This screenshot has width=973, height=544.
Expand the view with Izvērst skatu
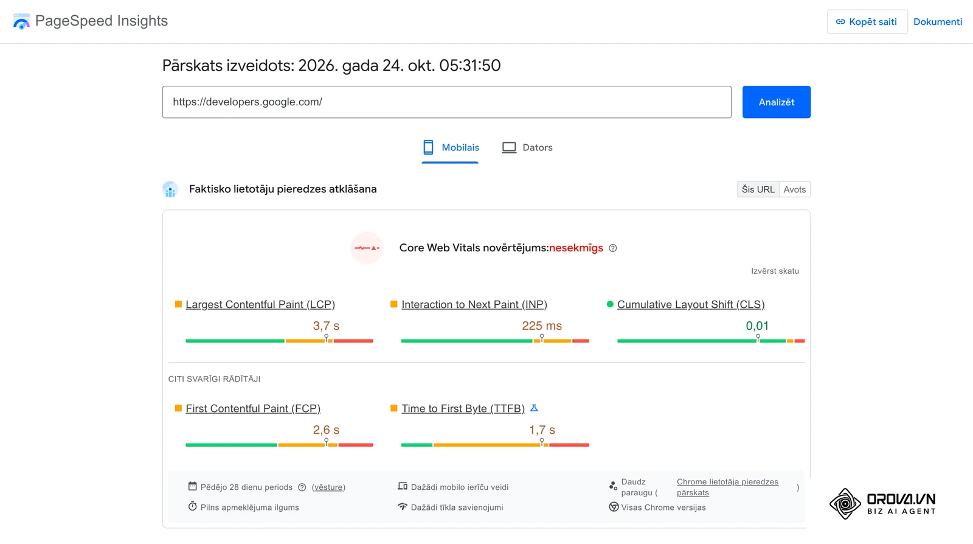775,271
